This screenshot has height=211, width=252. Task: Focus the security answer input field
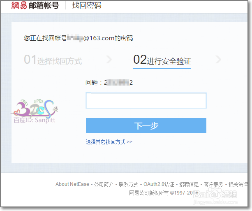coord(146,100)
